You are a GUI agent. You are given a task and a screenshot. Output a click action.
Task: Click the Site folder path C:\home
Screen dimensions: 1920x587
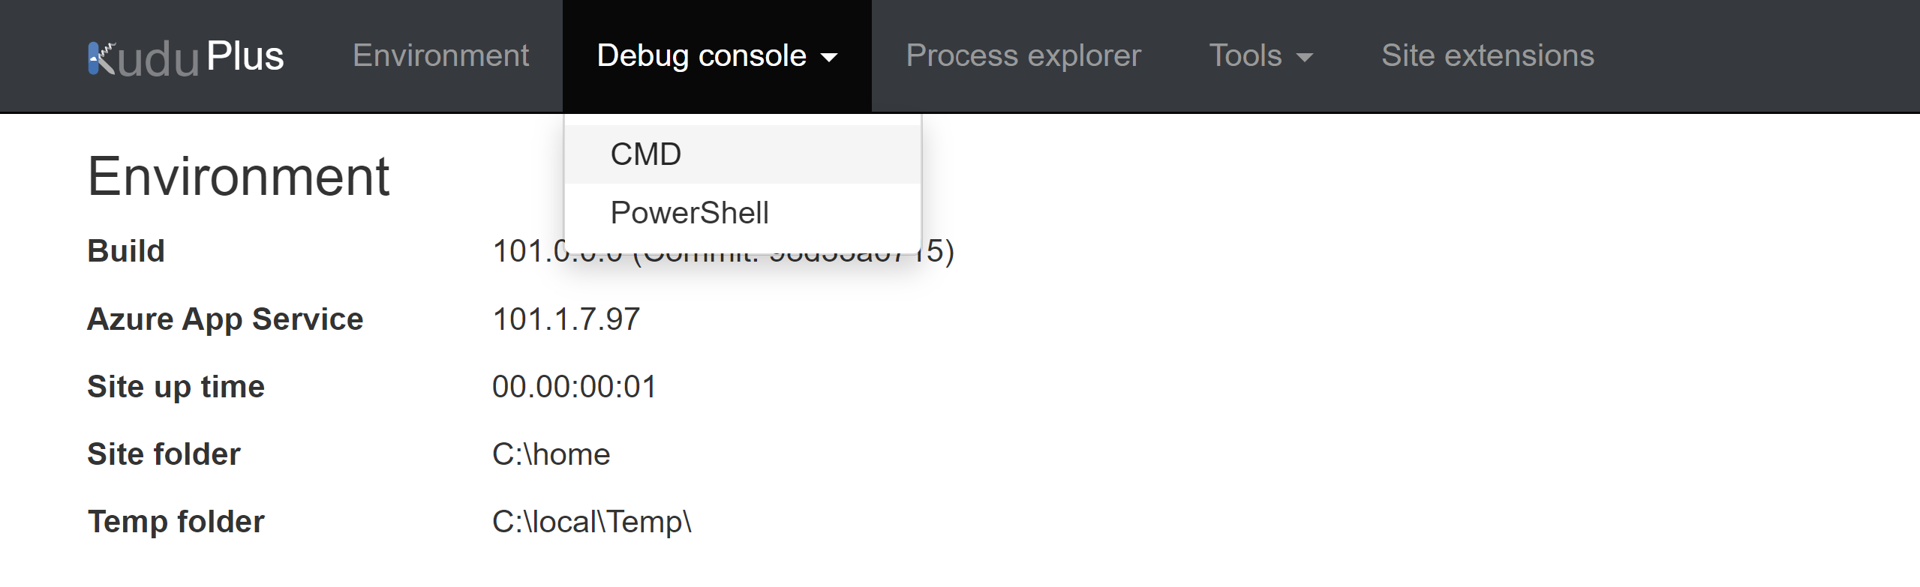(551, 454)
